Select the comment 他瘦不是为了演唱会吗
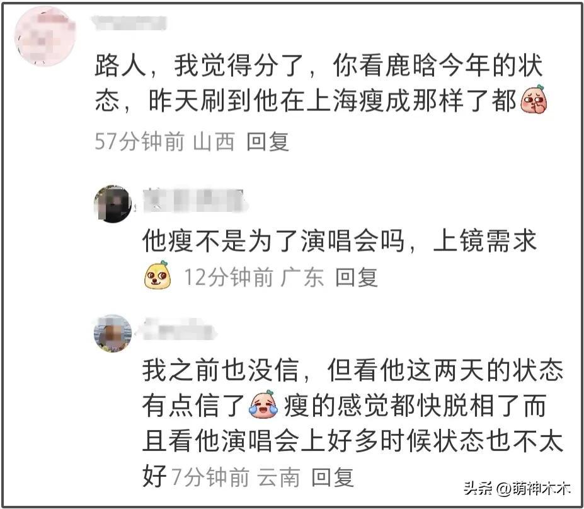Image resolution: width=584 pixels, height=509 pixels. [x=340, y=240]
